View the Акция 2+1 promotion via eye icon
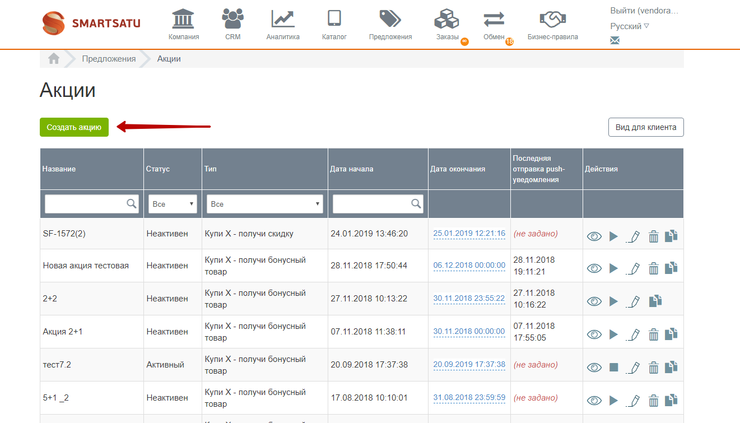Image resolution: width=740 pixels, height=423 pixels. coord(594,334)
